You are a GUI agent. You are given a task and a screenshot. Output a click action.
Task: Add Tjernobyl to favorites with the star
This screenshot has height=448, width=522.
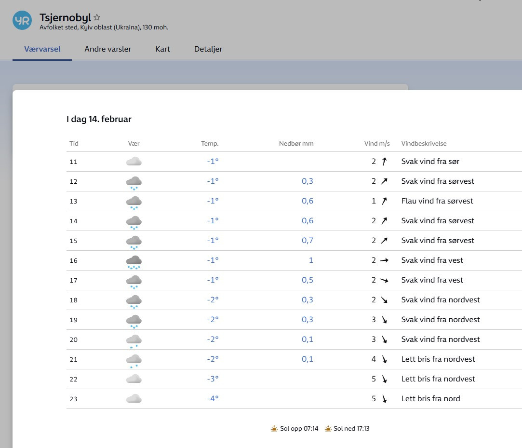coord(97,17)
